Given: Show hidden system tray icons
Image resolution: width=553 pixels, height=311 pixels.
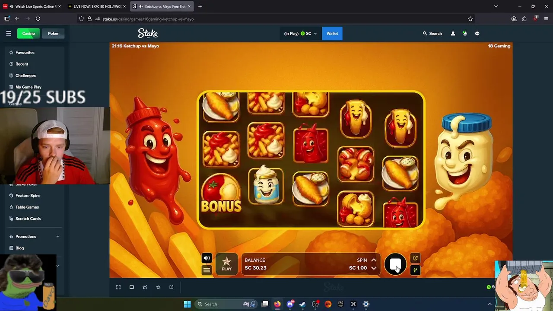Looking at the screenshot, I should [489, 304].
